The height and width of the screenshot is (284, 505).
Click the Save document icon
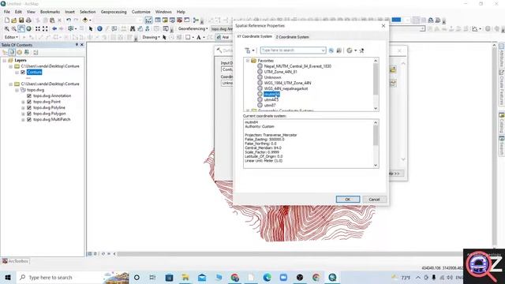pyautogui.click(x=21, y=21)
